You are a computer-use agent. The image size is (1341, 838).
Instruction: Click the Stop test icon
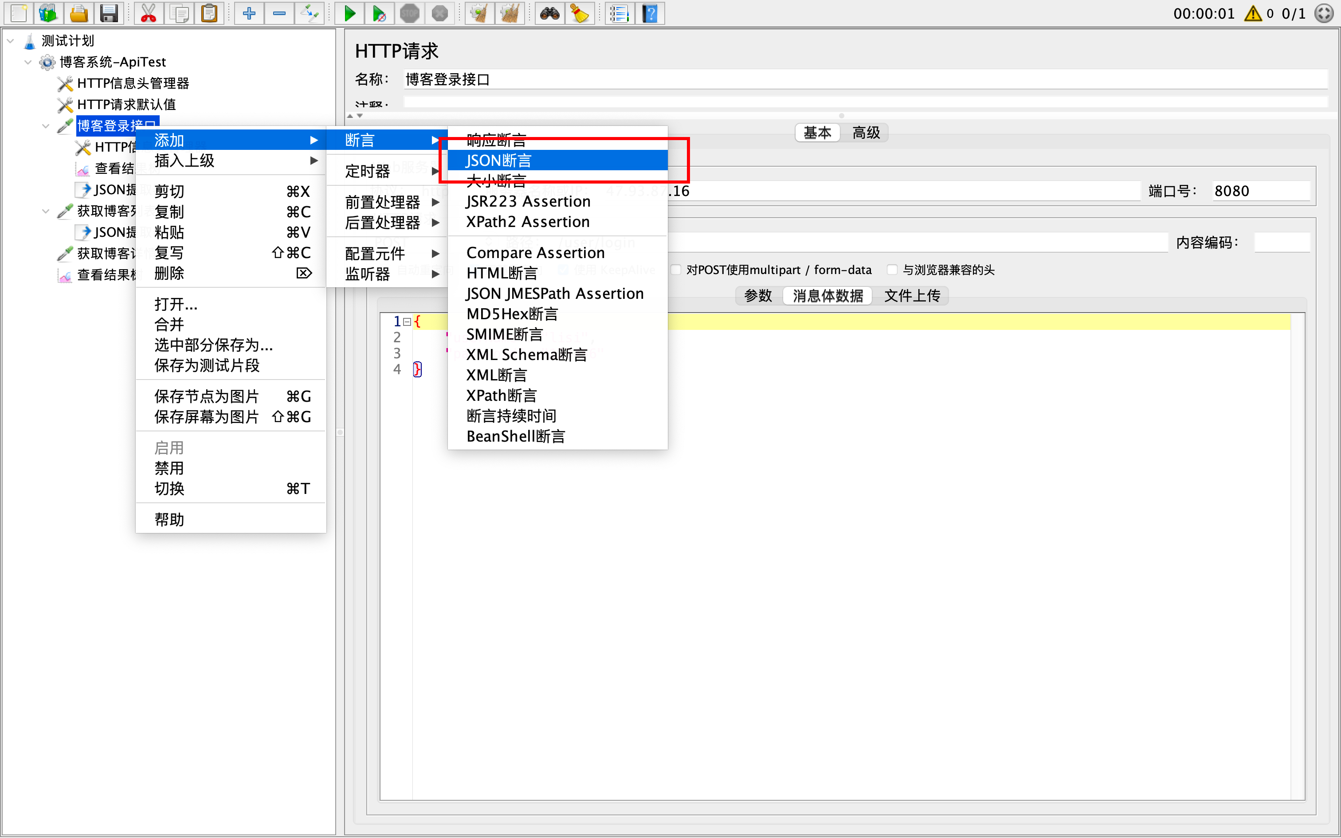click(409, 13)
